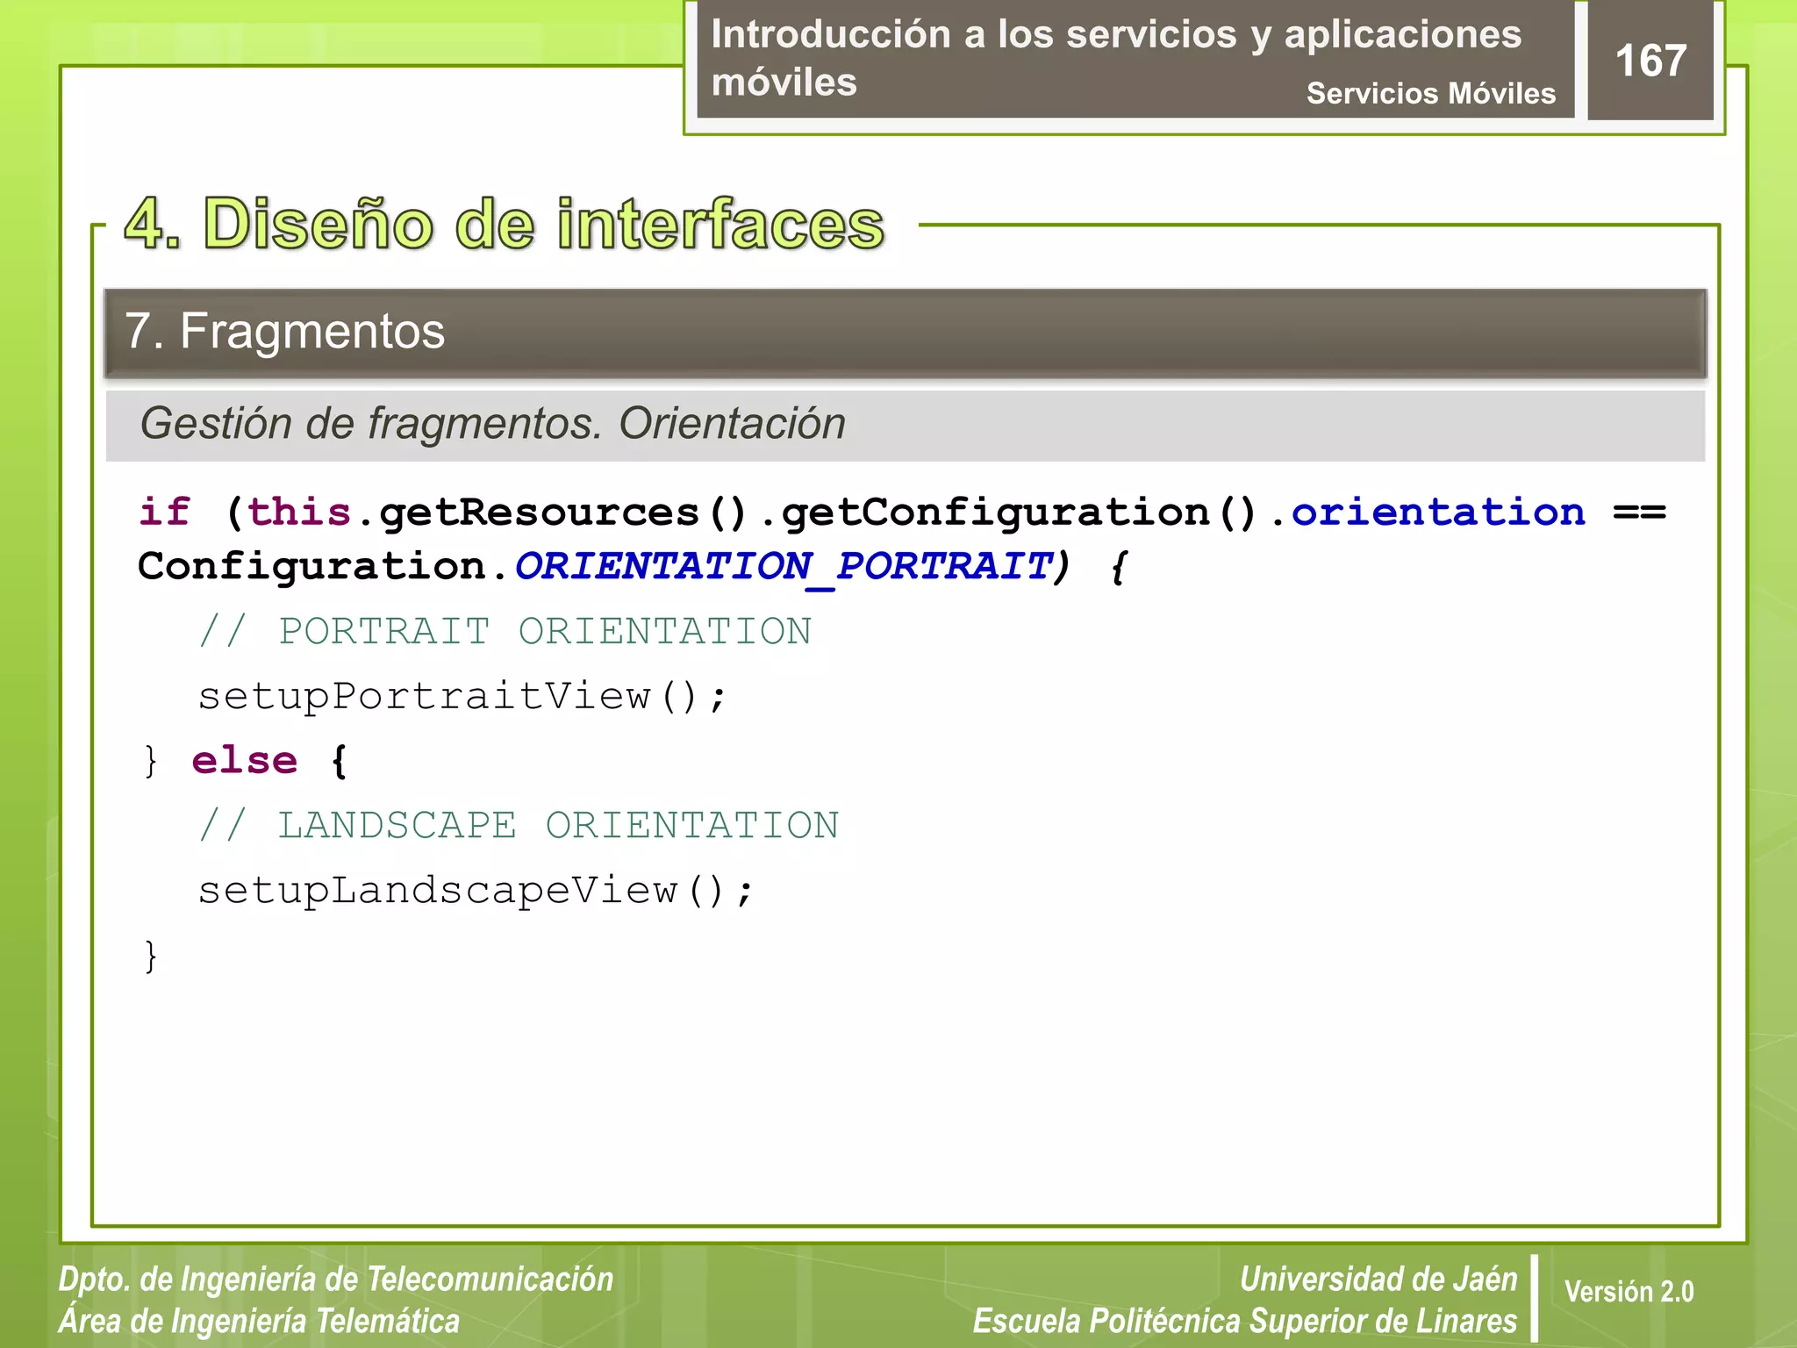Select 'setupLandscapeView();' call
Viewport: 1797px width, 1348px height.
(476, 891)
